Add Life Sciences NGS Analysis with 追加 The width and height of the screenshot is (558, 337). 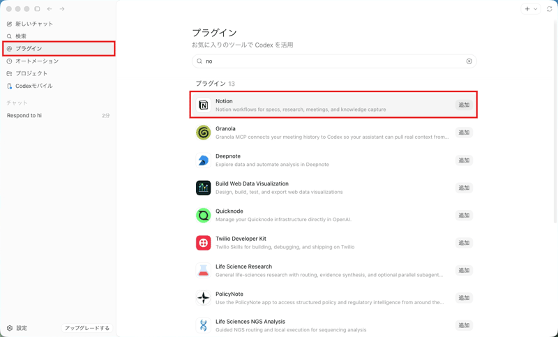pos(464,325)
